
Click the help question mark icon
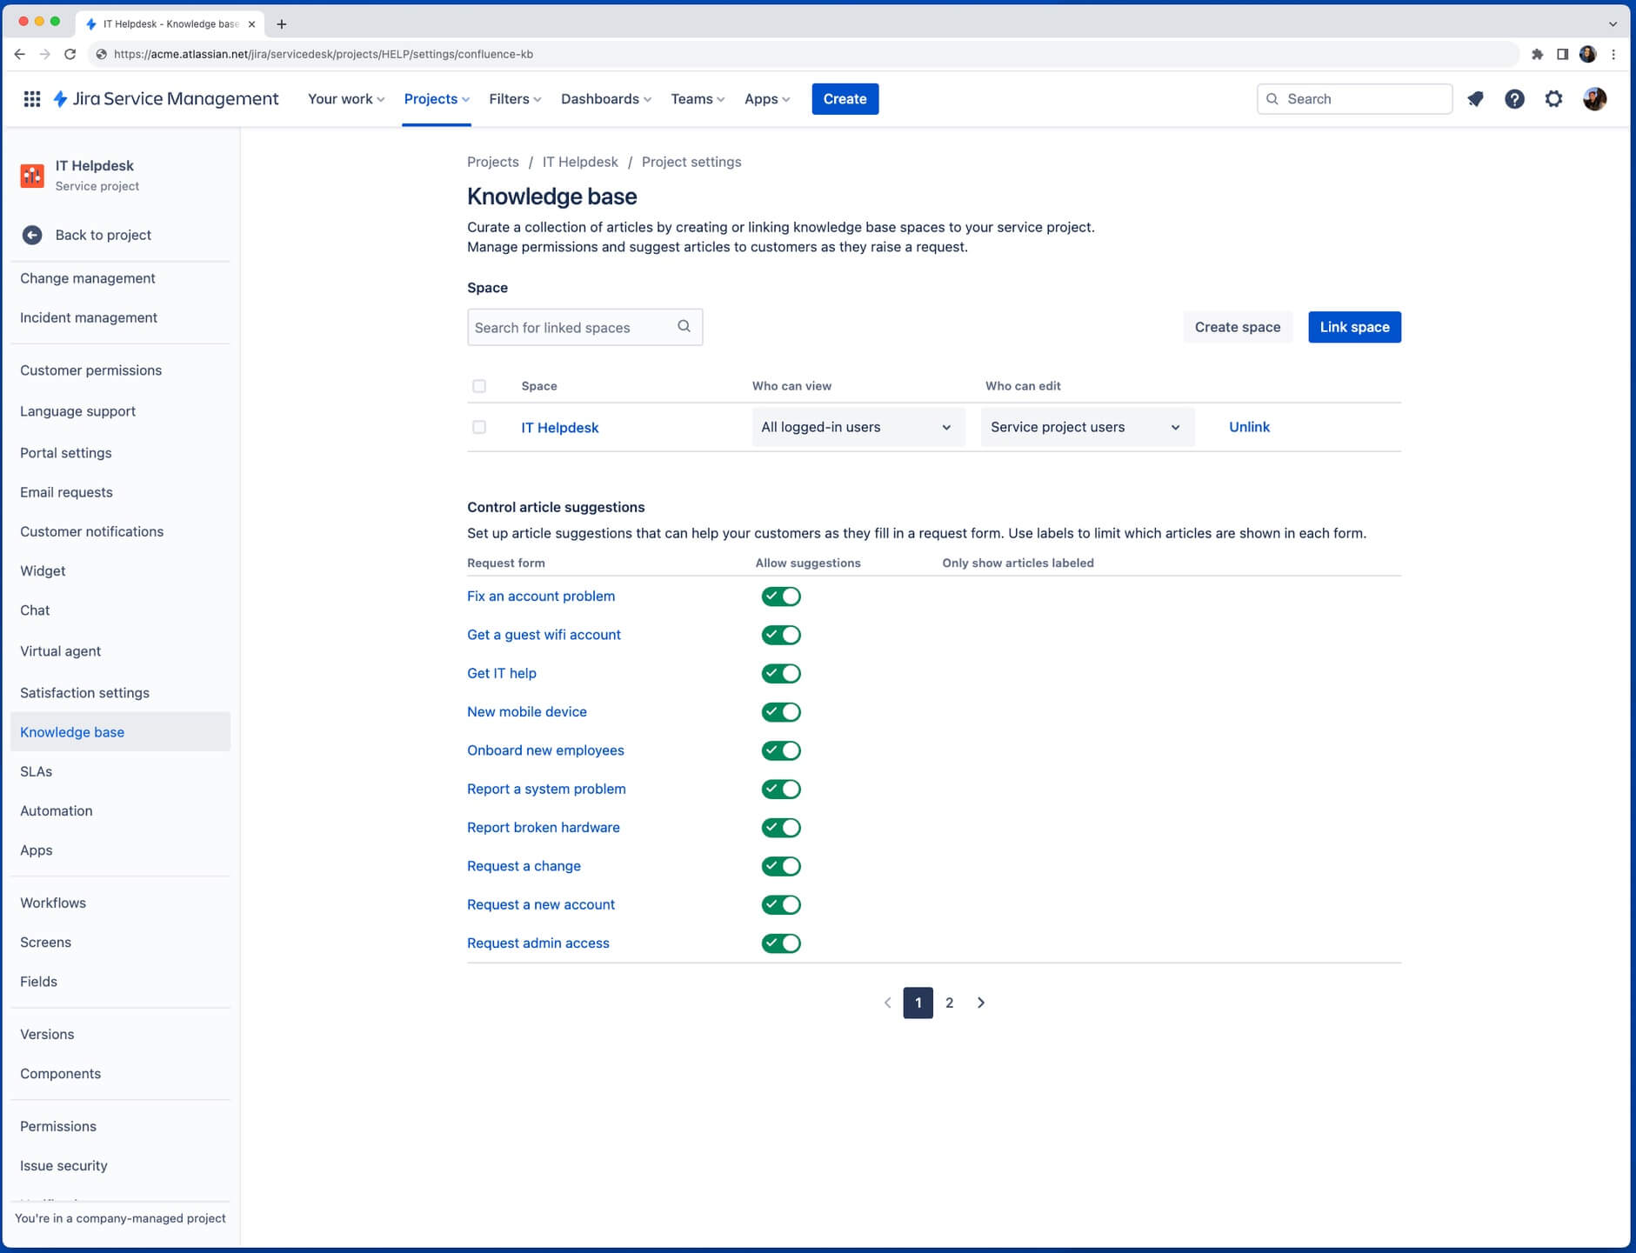pyautogui.click(x=1514, y=98)
